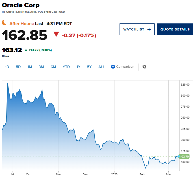This screenshot has height=177, width=195.
Task: Select the 5D time range
Action: click(x=18, y=67)
